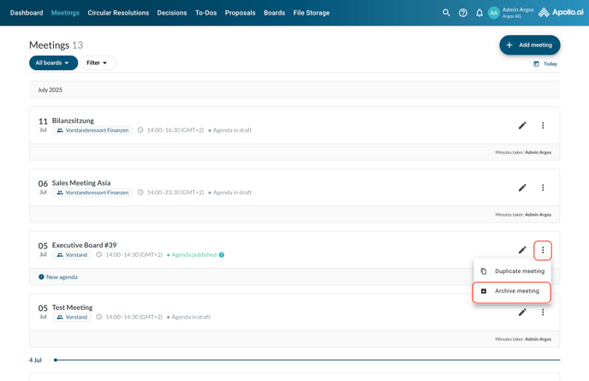
Task: Jump to Today in the meeting list
Action: click(545, 64)
